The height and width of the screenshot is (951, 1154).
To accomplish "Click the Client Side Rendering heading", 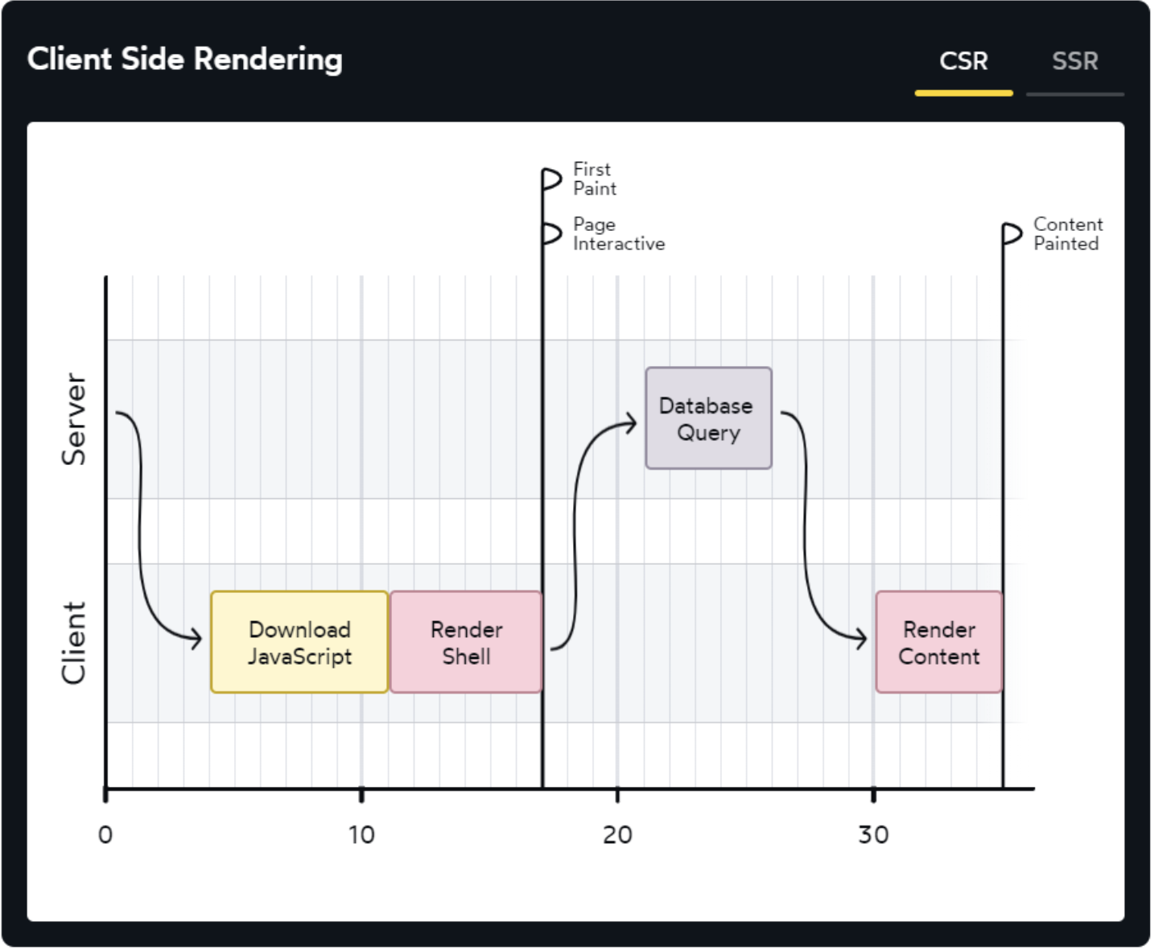I will point(186,60).
